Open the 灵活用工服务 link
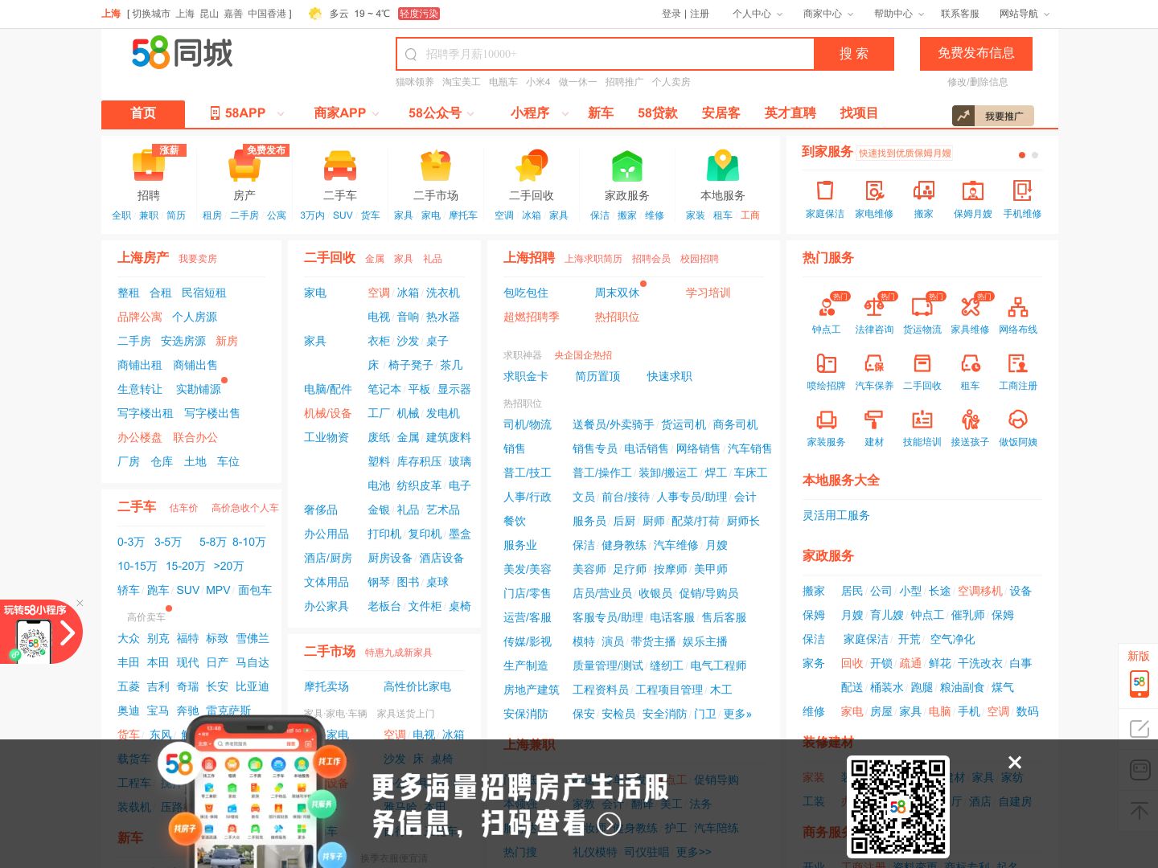The width and height of the screenshot is (1158, 868). 836,515
